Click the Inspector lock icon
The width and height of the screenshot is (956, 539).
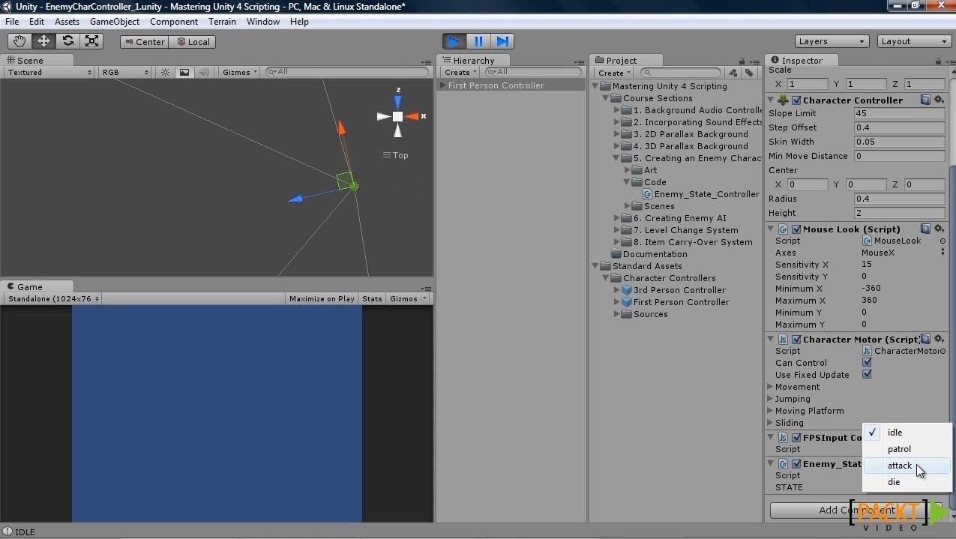[938, 61]
